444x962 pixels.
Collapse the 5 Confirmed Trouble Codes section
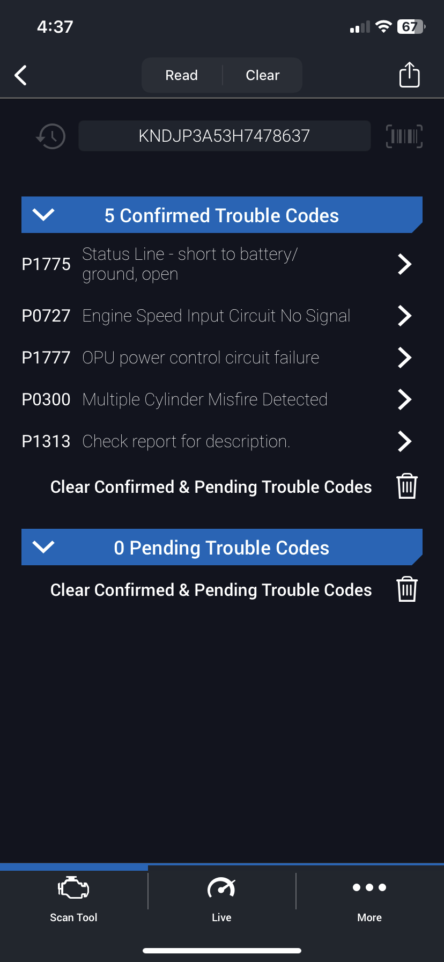pos(43,215)
